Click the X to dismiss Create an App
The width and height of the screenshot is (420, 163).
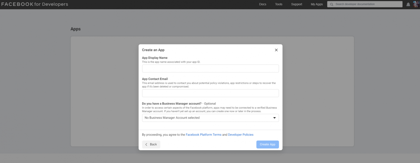point(276,50)
